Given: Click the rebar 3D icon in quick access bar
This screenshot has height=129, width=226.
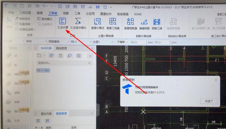Looking at the screenshot, I should click(98, 7).
